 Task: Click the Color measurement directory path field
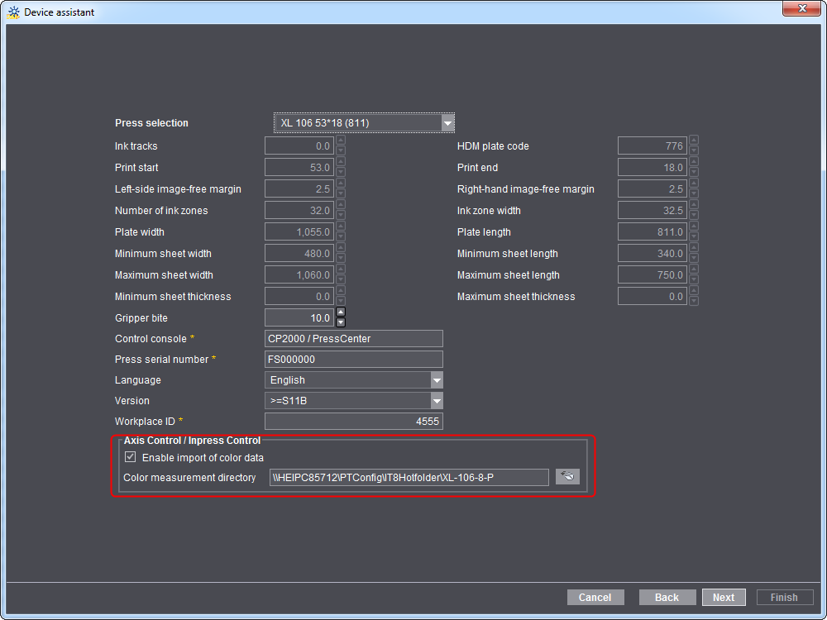click(x=409, y=477)
